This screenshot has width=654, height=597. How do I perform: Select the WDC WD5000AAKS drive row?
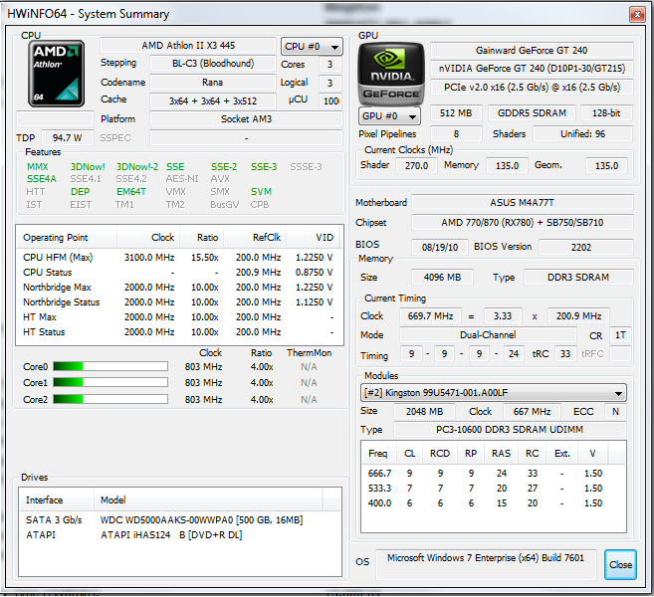click(180, 519)
